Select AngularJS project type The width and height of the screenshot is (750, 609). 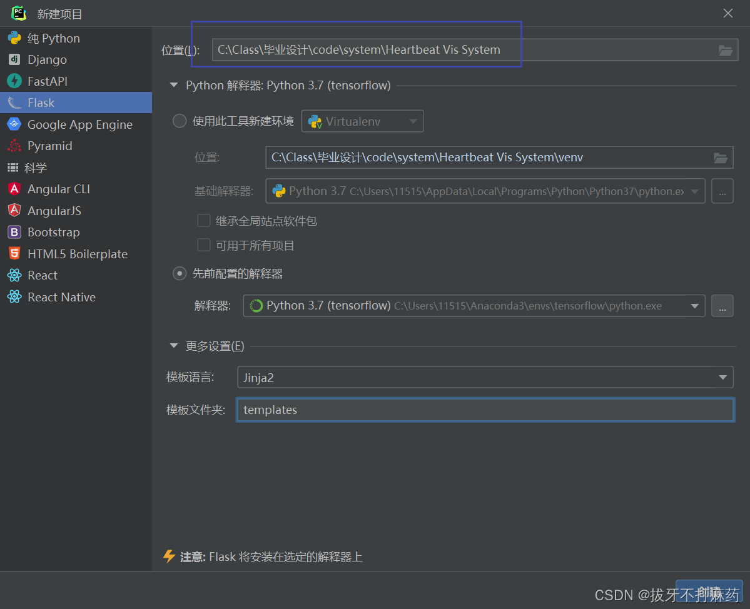pos(76,210)
